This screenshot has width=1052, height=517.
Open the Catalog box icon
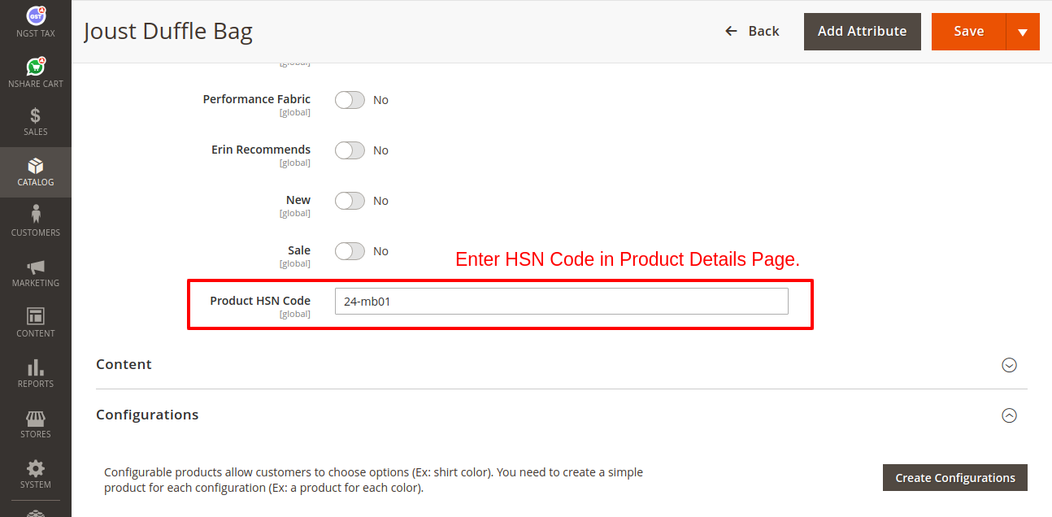[36, 167]
